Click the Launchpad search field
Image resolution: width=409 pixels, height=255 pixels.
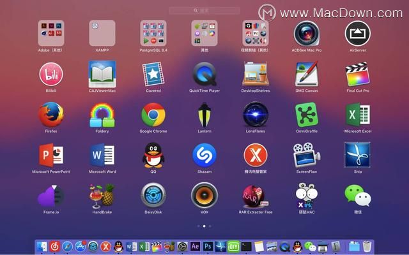pos(204,10)
